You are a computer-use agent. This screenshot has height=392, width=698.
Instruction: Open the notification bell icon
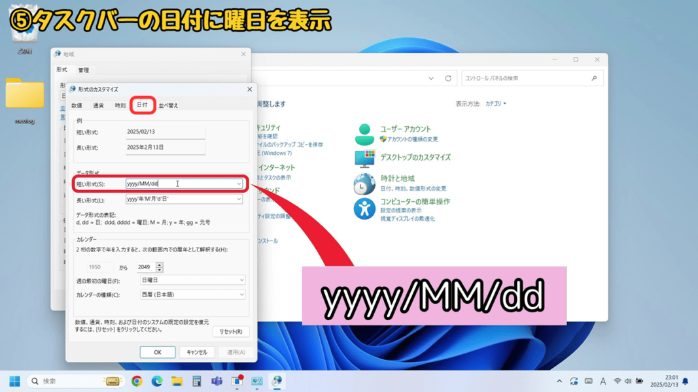(686, 380)
